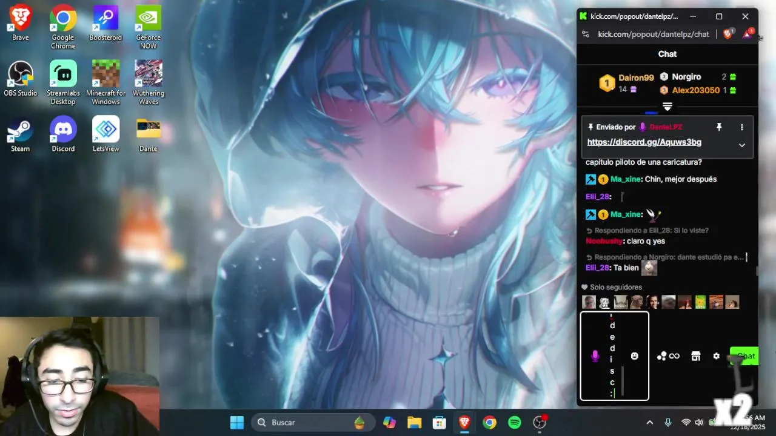Unpin the pinned chat message
776x436 pixels.
click(x=719, y=127)
